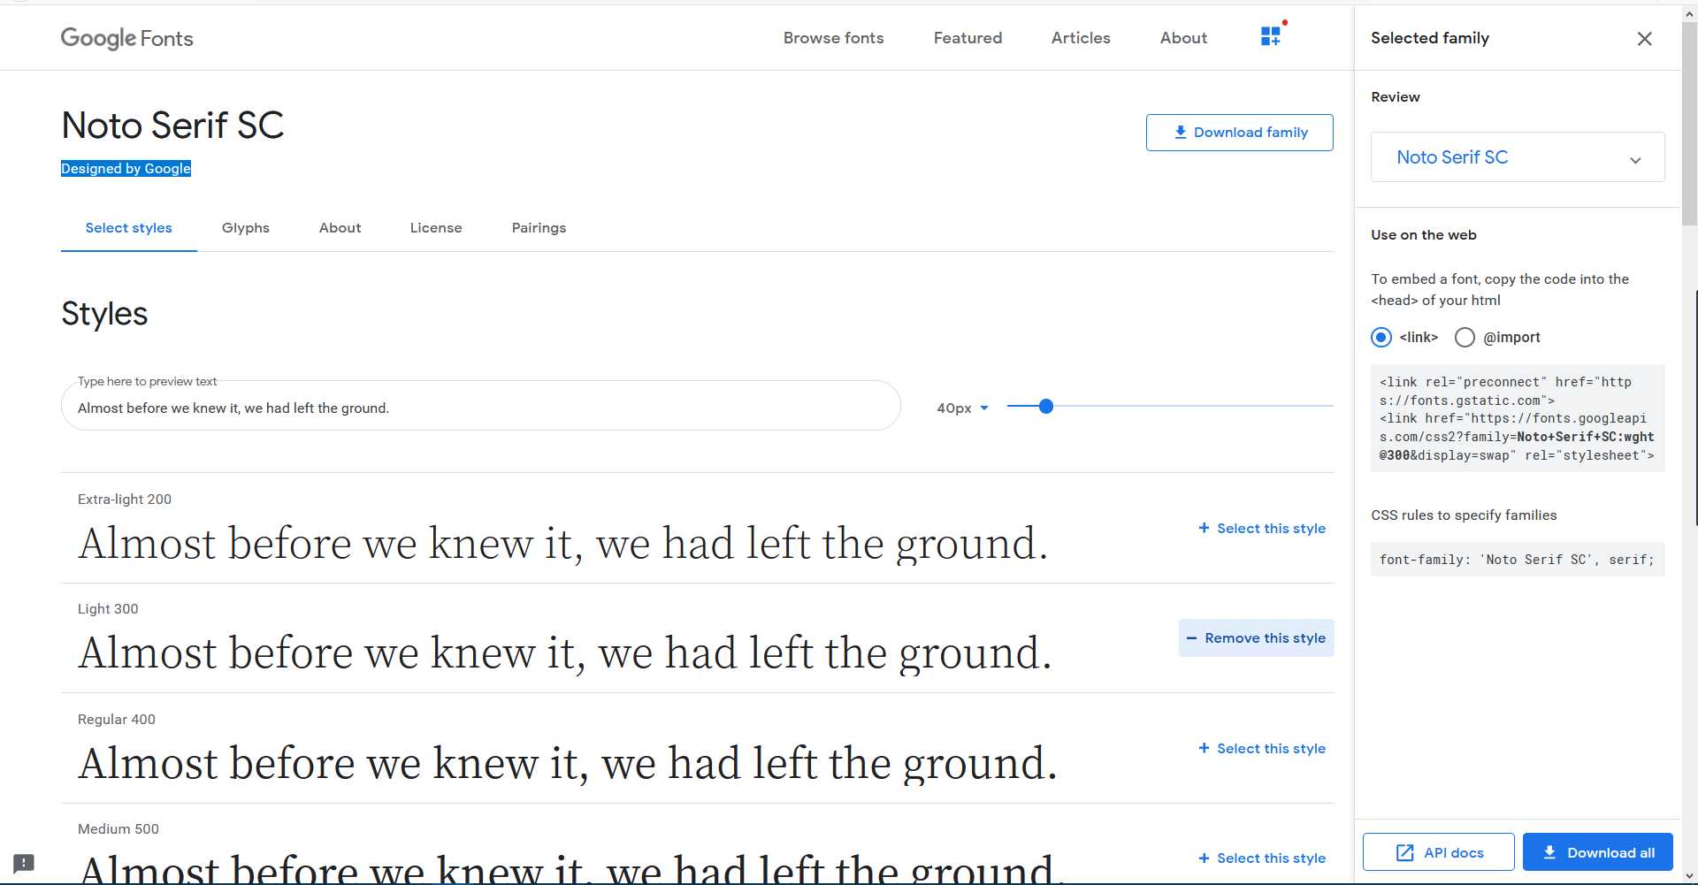Open the feedback icon at bottom left
The width and height of the screenshot is (1698, 885).
tap(24, 863)
